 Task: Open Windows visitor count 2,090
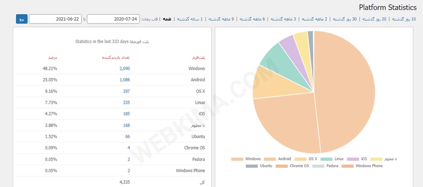pyautogui.click(x=125, y=69)
